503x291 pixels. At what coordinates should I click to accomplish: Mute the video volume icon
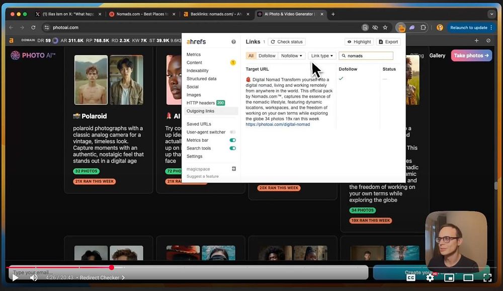pos(33,277)
